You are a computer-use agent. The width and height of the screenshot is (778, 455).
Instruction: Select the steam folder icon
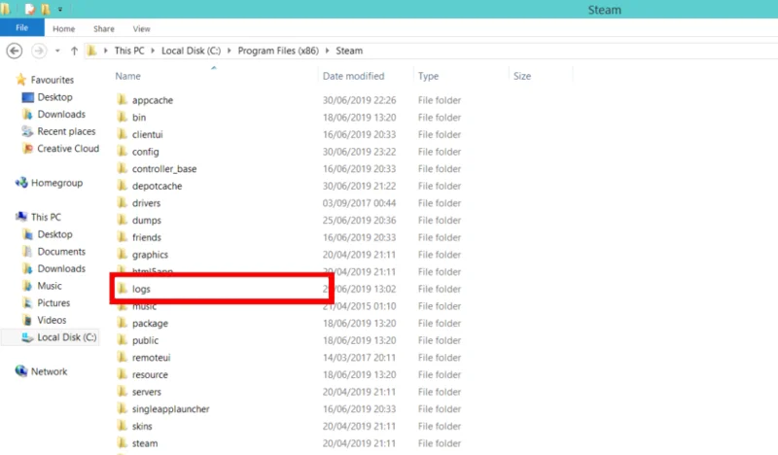[123, 443]
